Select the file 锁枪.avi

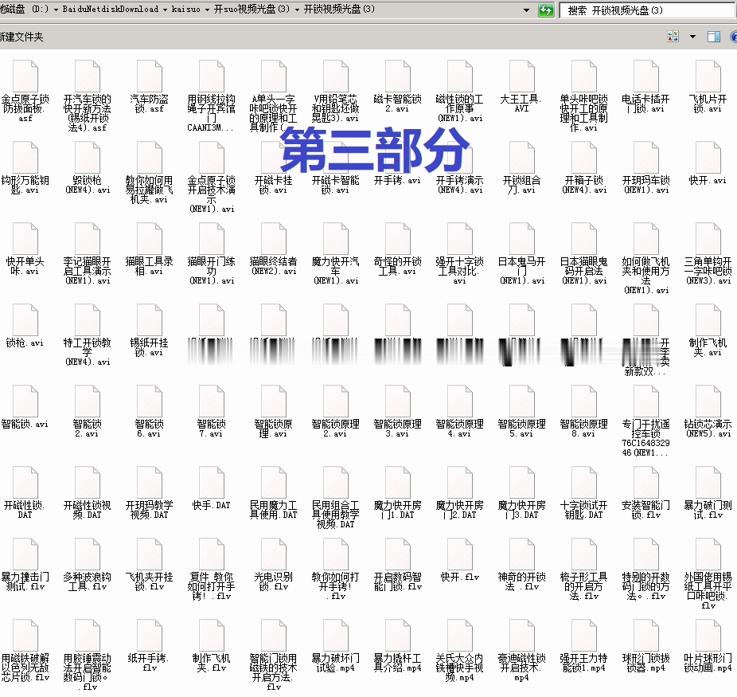click(x=25, y=327)
